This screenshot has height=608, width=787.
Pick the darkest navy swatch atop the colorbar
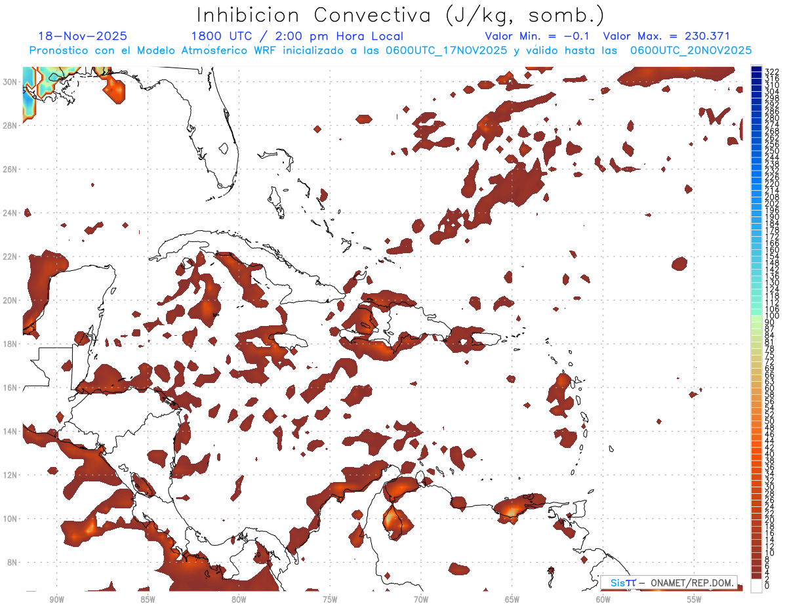click(756, 69)
